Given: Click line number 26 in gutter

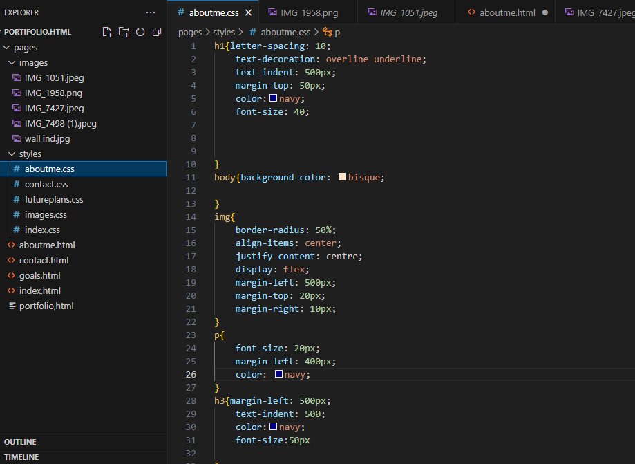Looking at the screenshot, I should (191, 374).
